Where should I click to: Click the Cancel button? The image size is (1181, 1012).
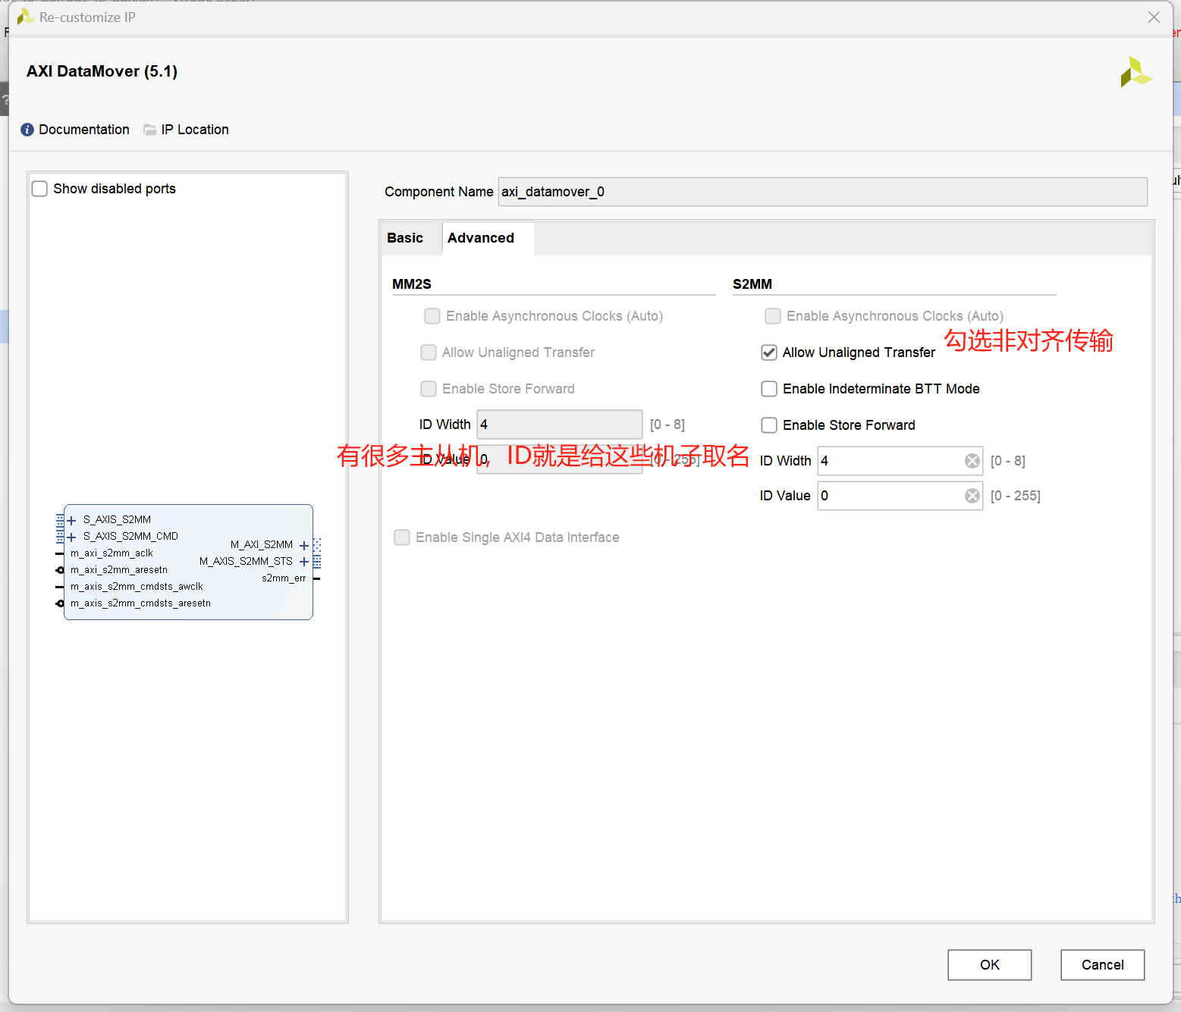1101,964
